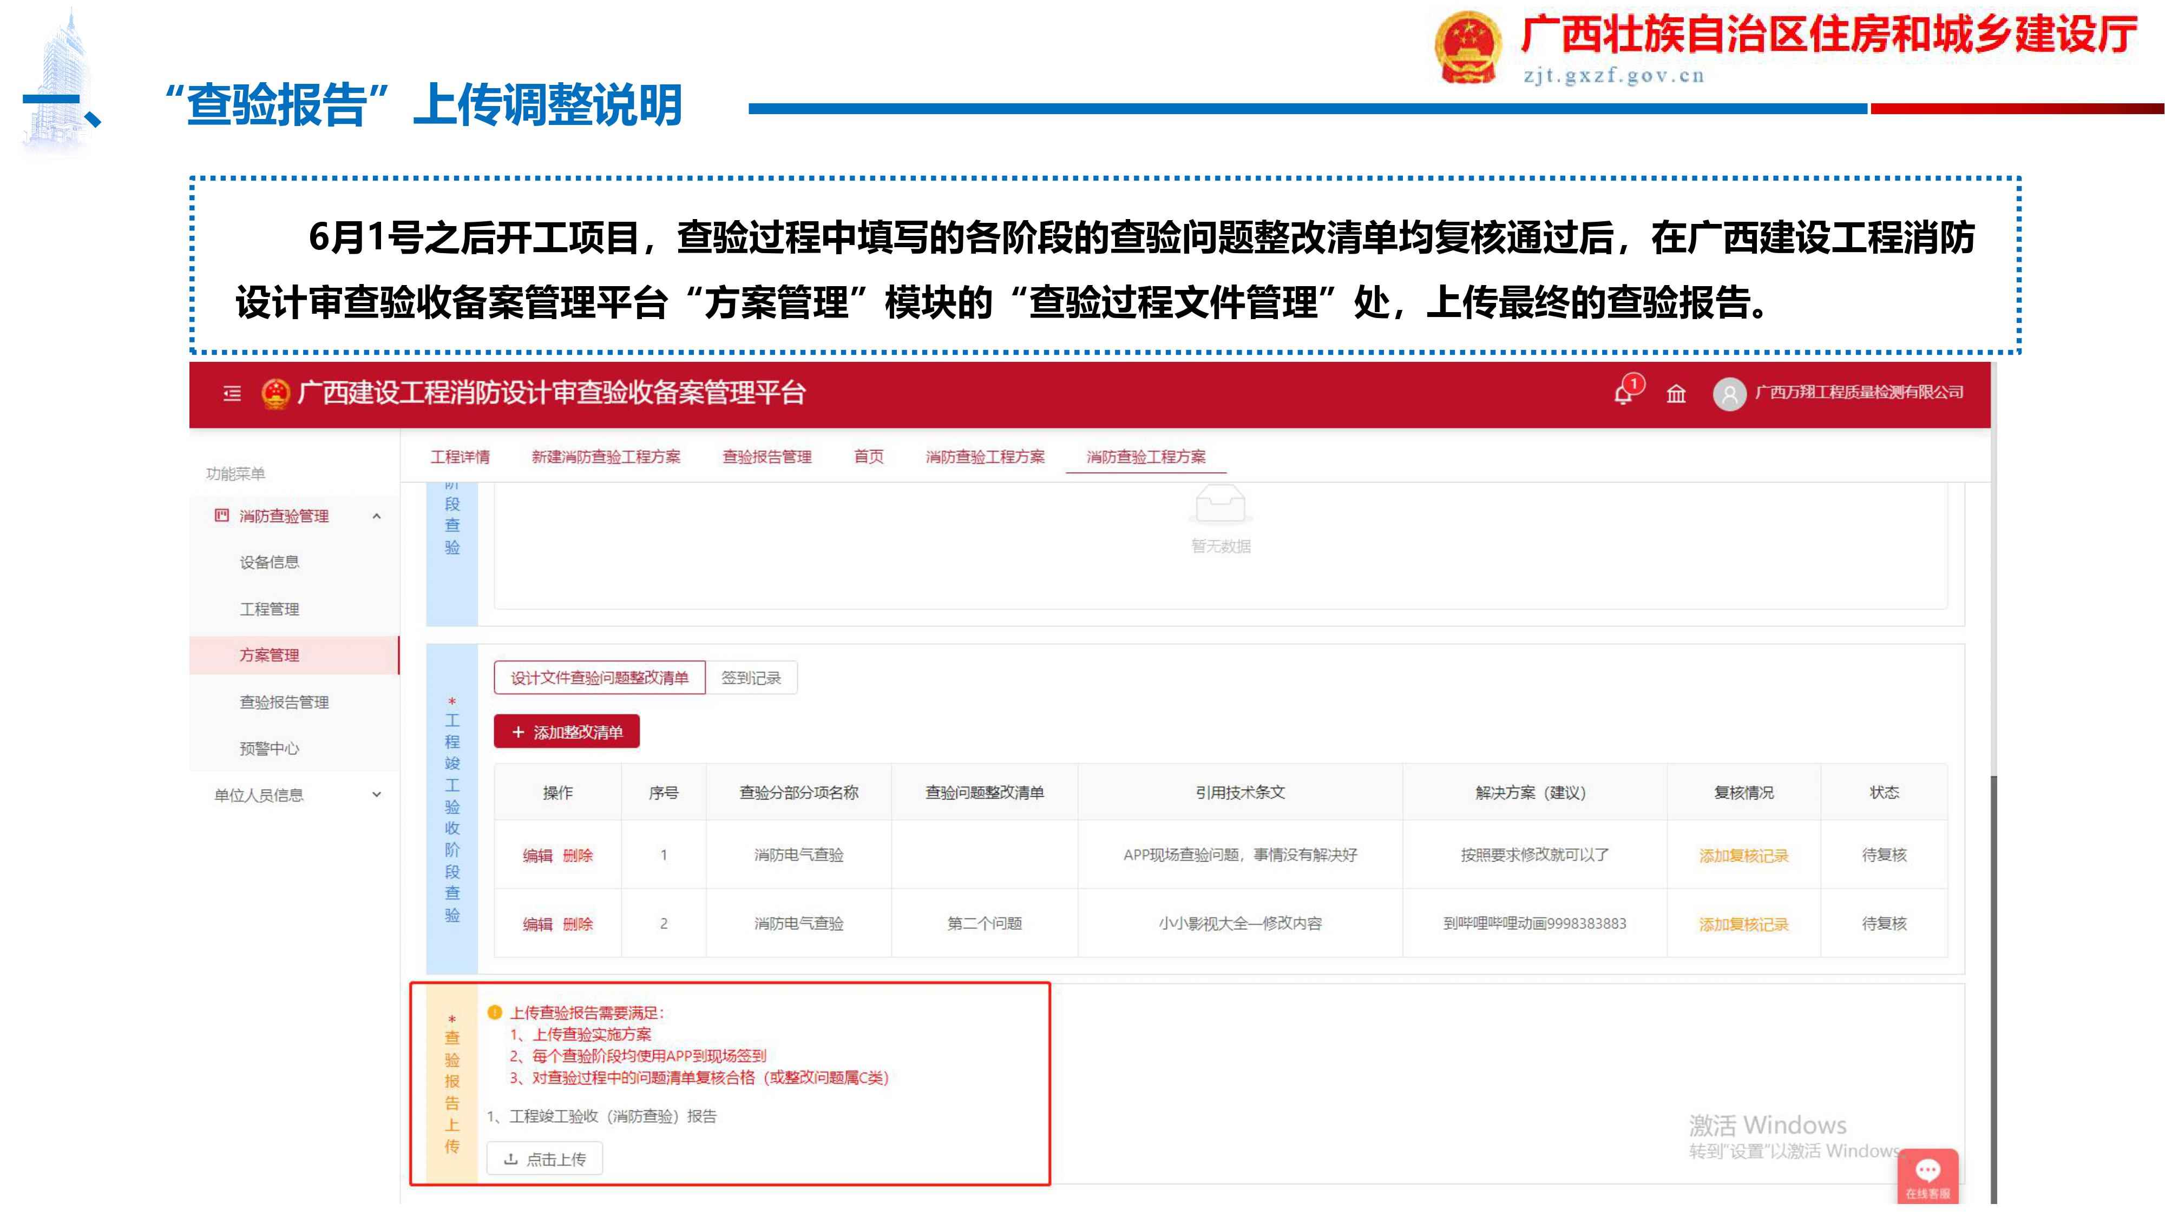Click the home building icon in header
2165x1217 pixels.
tap(1676, 394)
